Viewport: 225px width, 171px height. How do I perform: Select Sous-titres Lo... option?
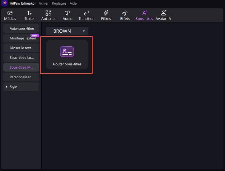click(x=21, y=58)
